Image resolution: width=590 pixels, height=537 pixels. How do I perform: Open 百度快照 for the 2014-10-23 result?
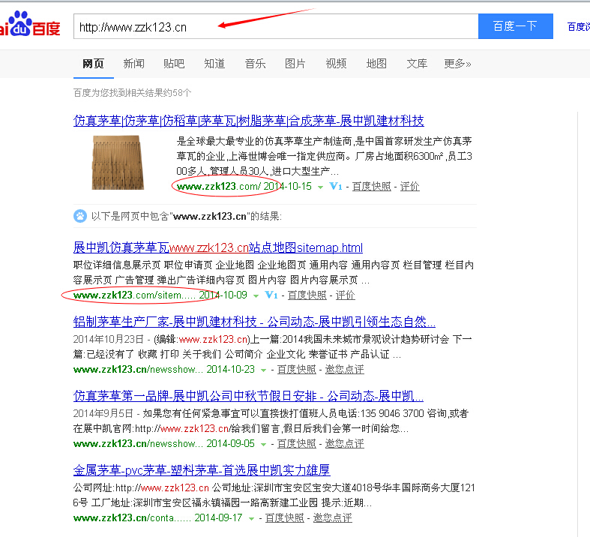[297, 369]
